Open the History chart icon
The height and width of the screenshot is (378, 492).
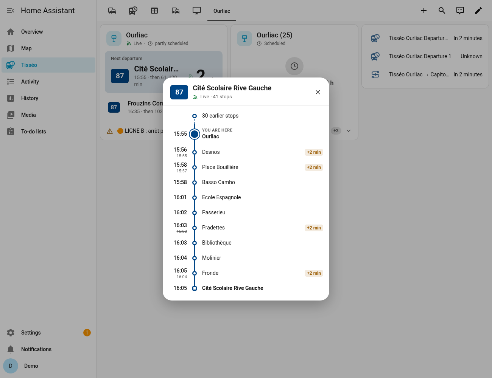point(11,98)
